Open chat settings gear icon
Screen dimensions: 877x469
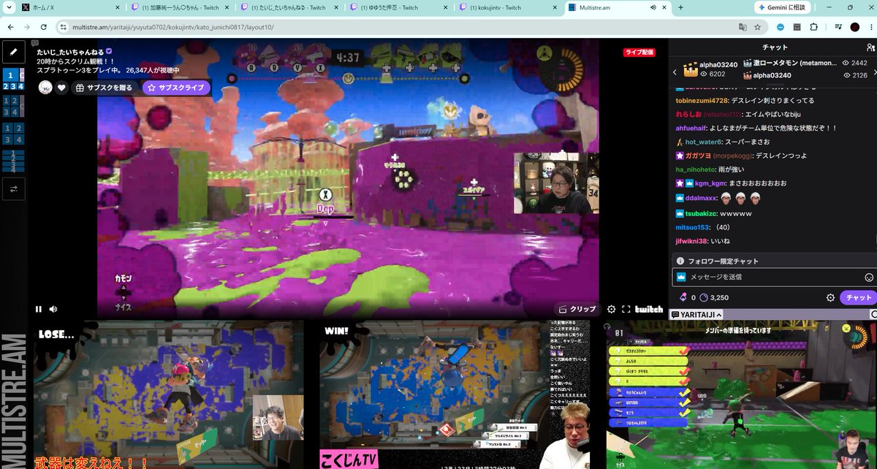pyautogui.click(x=830, y=297)
